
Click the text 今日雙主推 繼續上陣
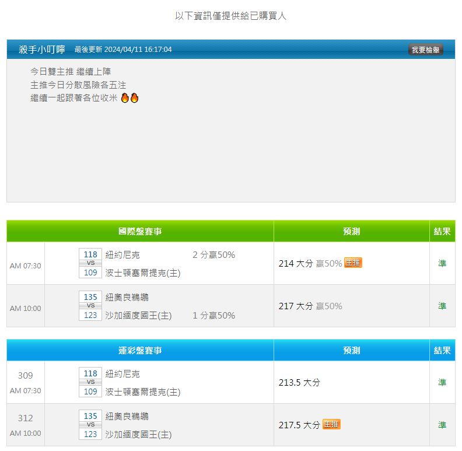click(71, 72)
